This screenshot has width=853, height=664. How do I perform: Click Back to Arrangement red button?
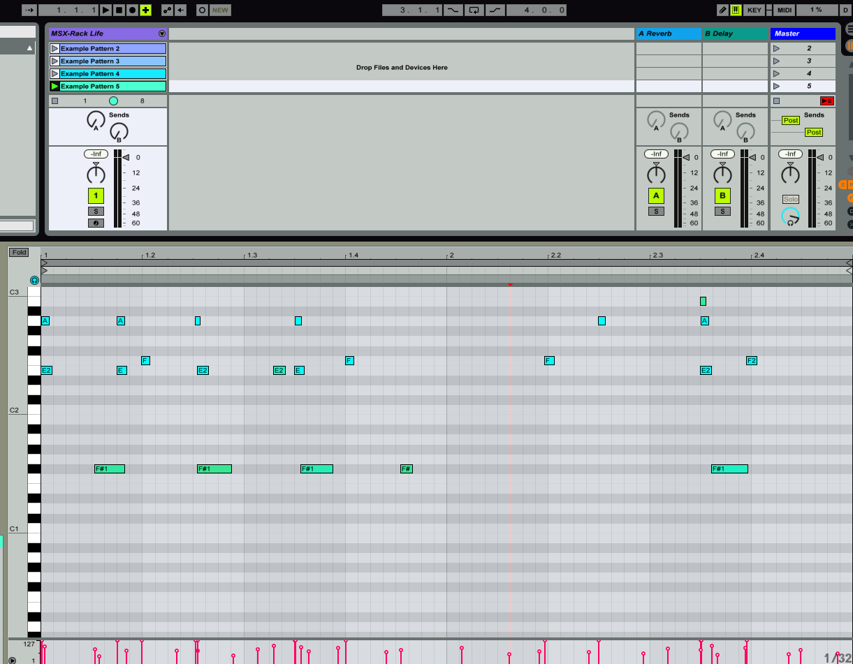coord(827,101)
